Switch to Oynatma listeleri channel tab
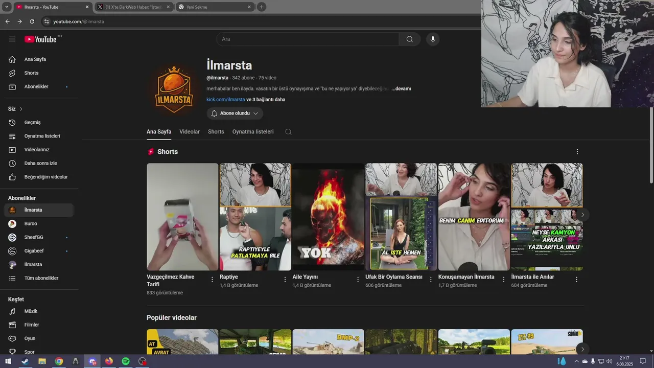The height and width of the screenshot is (368, 654). click(253, 132)
